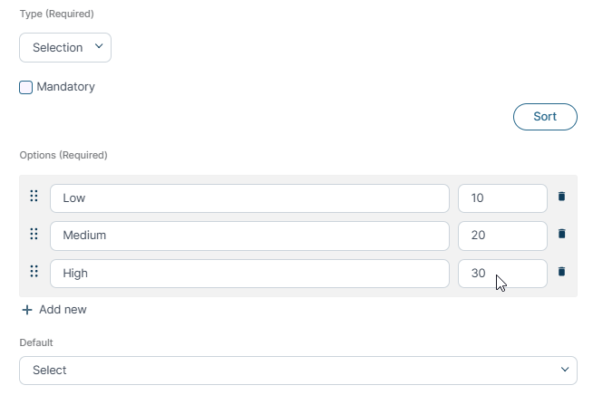The height and width of the screenshot is (395, 593).
Task: Click the chevron arrow in Default dropdown
Action: click(x=565, y=370)
